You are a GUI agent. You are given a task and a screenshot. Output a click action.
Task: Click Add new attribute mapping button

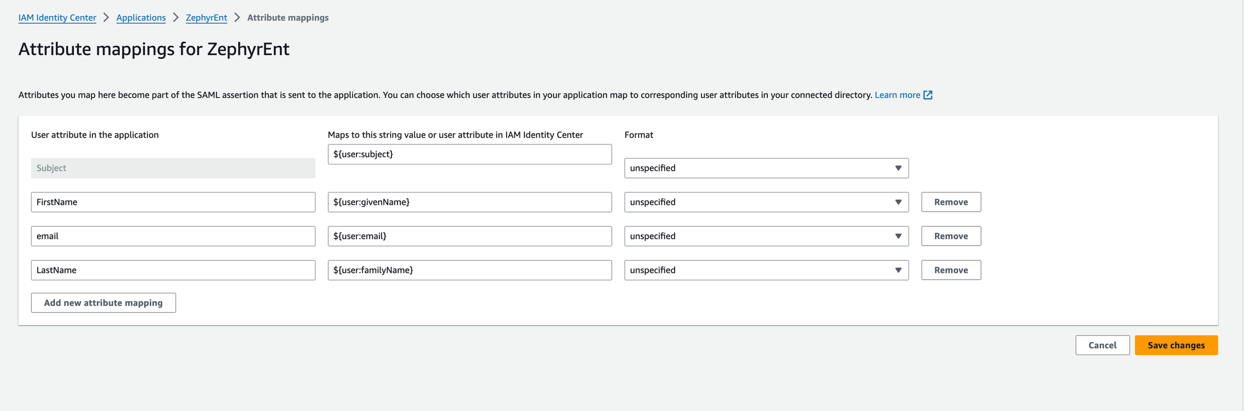tap(103, 303)
